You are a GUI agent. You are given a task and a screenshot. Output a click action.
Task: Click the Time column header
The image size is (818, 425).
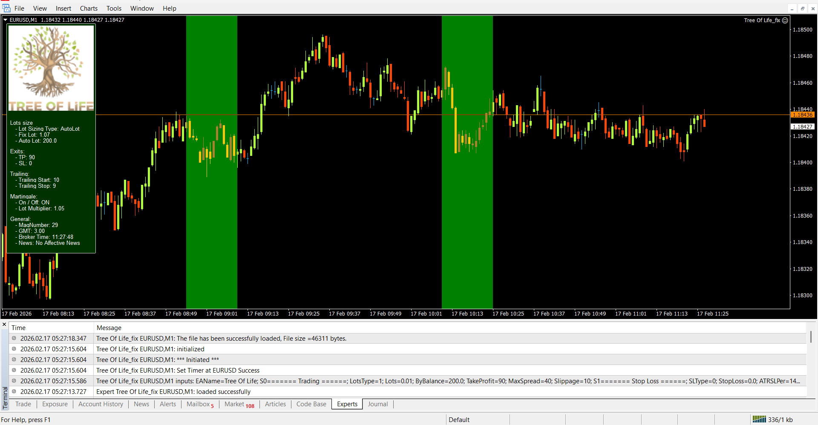19,327
